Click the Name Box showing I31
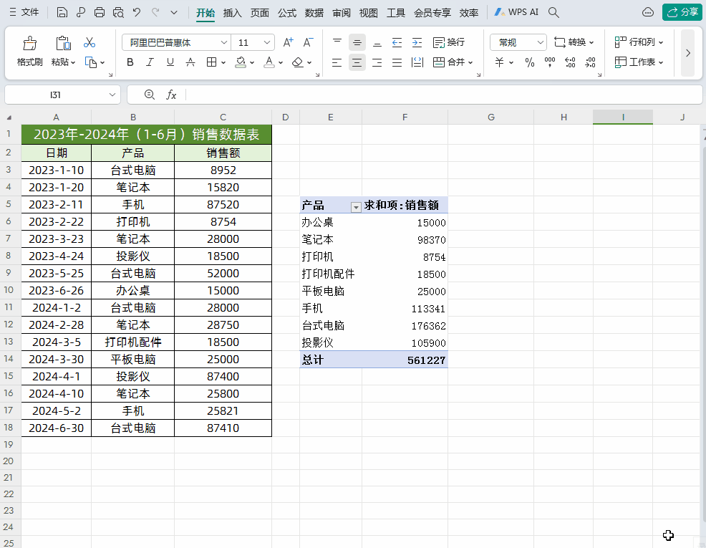This screenshot has width=706, height=548. (62, 95)
